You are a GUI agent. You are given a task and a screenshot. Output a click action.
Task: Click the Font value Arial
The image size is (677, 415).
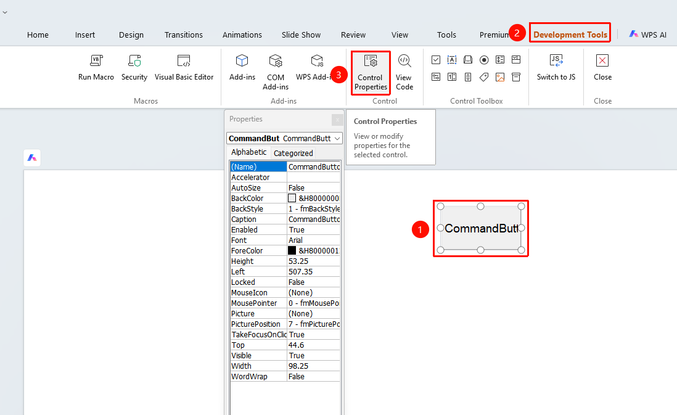pos(314,240)
